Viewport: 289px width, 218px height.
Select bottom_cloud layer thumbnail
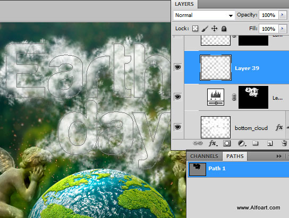point(216,127)
